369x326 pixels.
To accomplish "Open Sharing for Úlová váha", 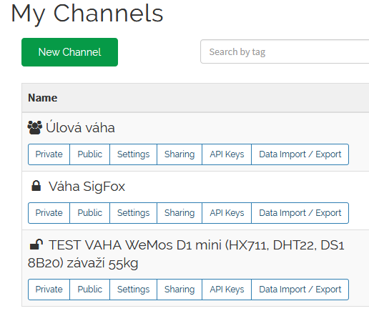I will 179,154.
